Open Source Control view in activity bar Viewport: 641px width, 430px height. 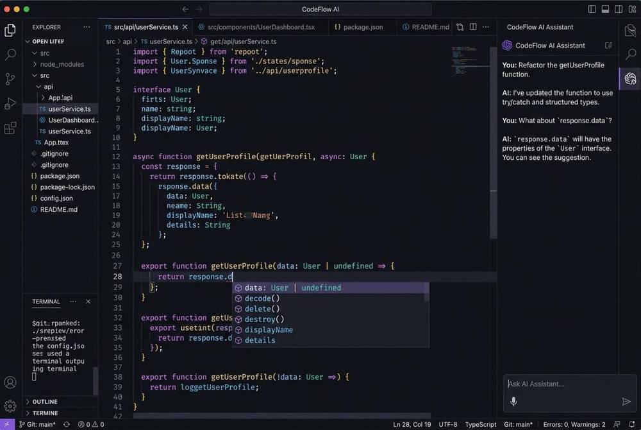[10, 79]
